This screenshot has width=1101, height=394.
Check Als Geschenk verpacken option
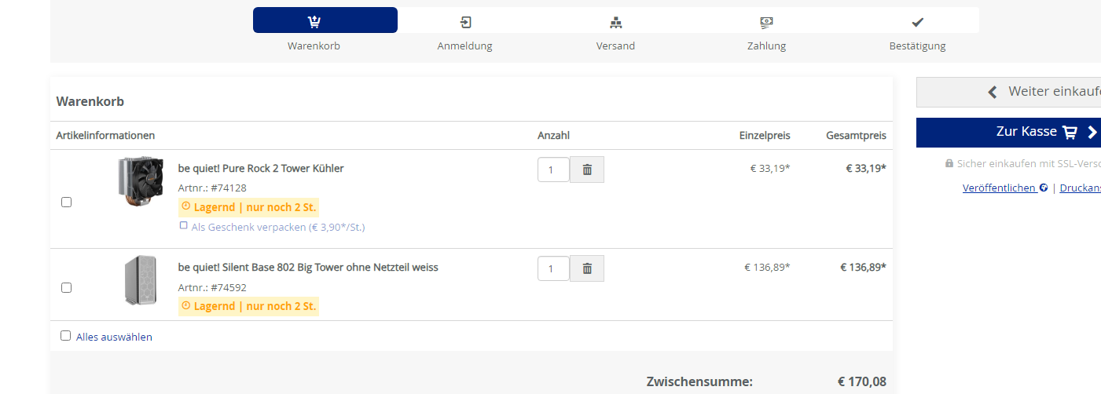click(x=184, y=225)
